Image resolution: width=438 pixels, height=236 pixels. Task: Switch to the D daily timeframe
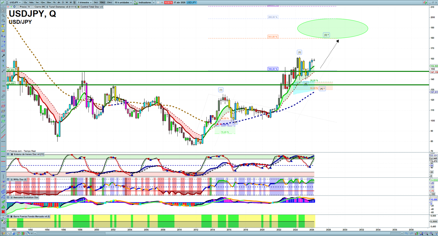(x=63, y=2)
